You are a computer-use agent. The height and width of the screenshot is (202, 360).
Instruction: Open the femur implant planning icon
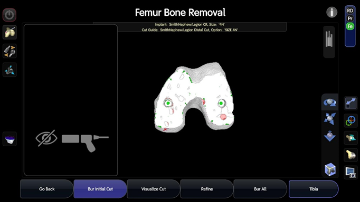[x=10, y=32]
